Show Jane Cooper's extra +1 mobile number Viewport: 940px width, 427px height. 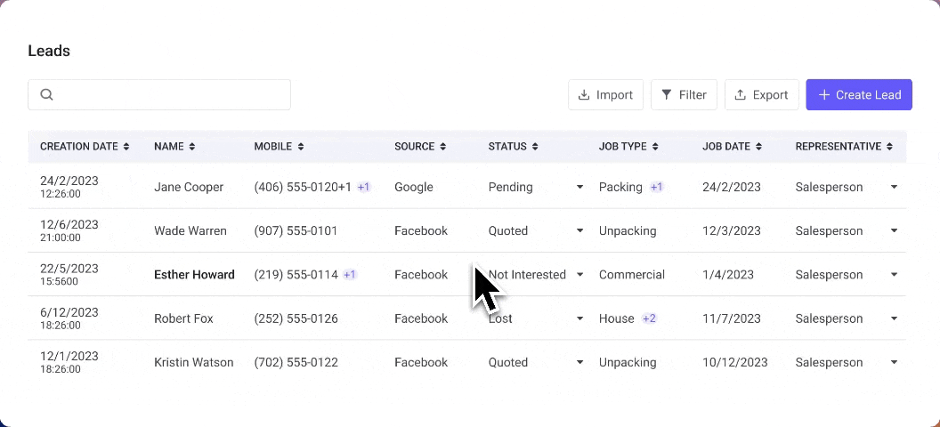click(364, 188)
